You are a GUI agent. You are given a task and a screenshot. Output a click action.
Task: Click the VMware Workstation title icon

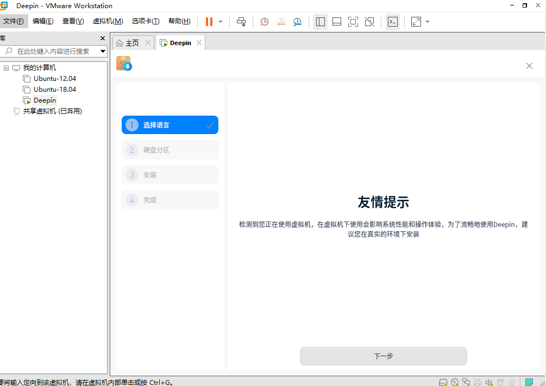tap(4, 5)
